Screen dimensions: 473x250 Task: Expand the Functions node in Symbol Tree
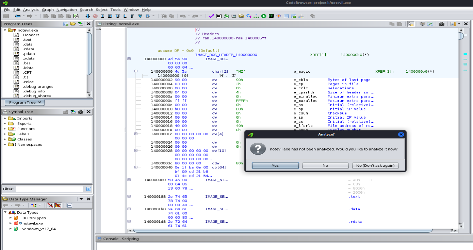[x=5, y=129]
